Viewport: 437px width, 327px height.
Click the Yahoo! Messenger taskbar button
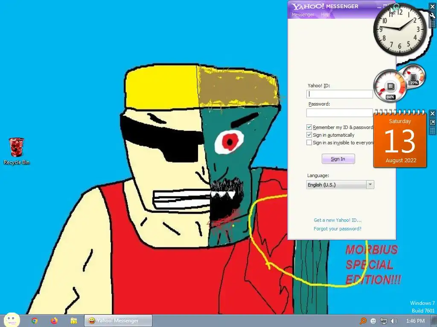tap(118, 321)
